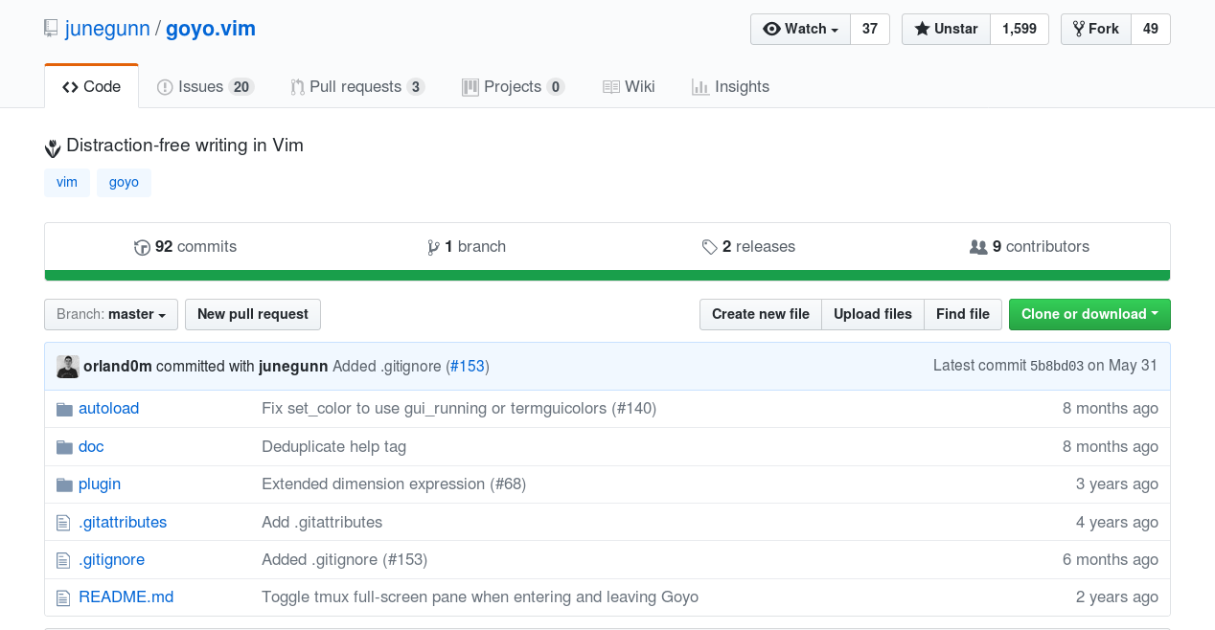Open commit 'Add .gitattributes'

click(322, 523)
